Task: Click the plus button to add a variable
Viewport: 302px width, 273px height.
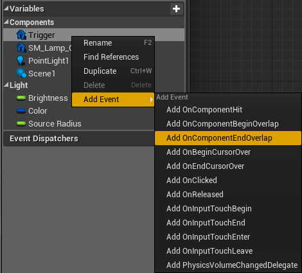Action: pyautogui.click(x=176, y=9)
